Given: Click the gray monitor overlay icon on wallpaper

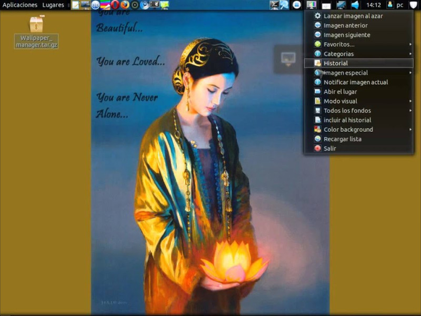Looking at the screenshot, I should pos(288,59).
